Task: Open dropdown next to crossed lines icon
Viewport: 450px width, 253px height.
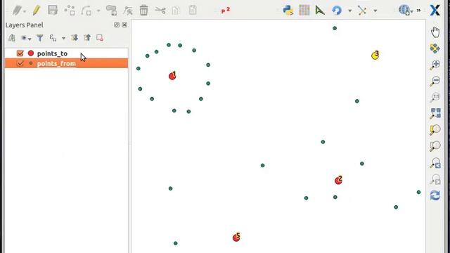Action: point(375,11)
